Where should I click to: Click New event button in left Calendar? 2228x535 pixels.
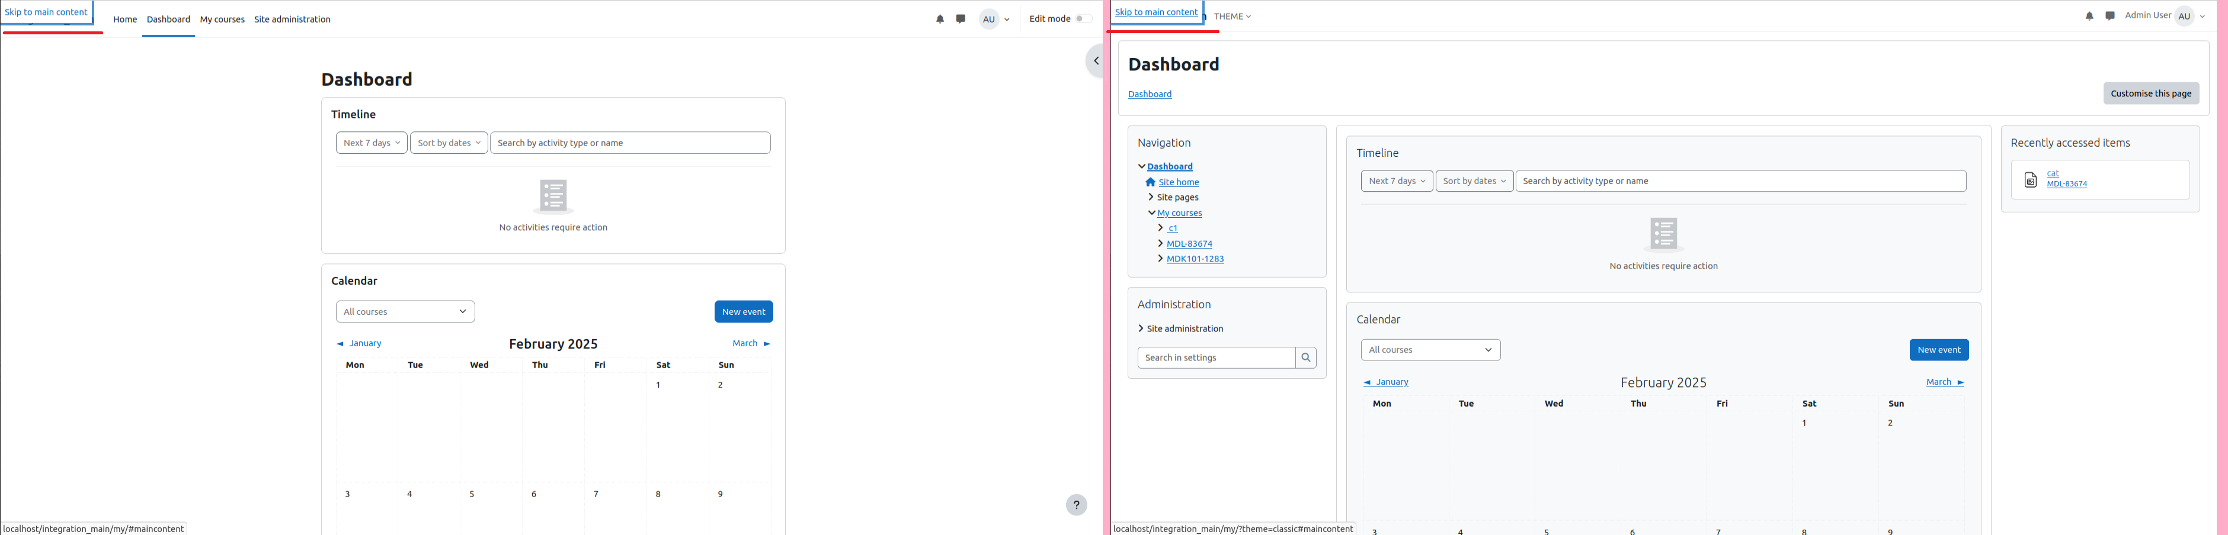pos(744,311)
